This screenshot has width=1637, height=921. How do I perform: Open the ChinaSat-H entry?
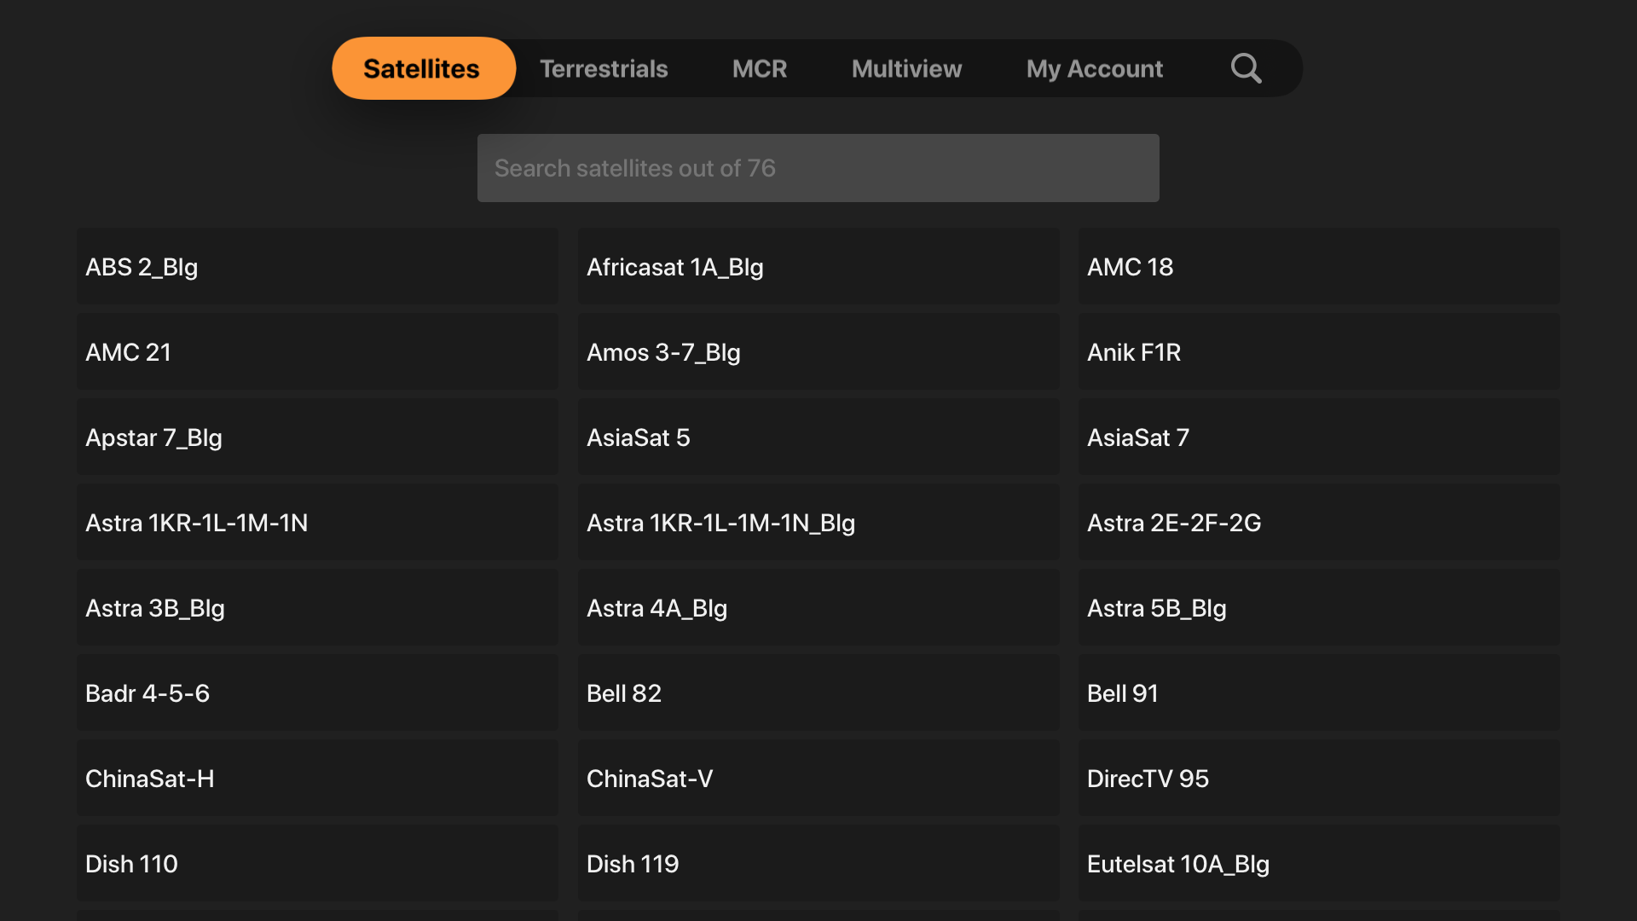pyautogui.click(x=317, y=779)
